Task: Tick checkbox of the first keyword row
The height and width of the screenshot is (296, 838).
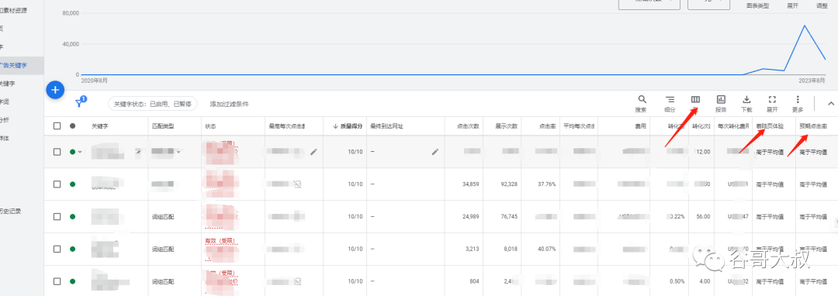Action: pos(57,152)
